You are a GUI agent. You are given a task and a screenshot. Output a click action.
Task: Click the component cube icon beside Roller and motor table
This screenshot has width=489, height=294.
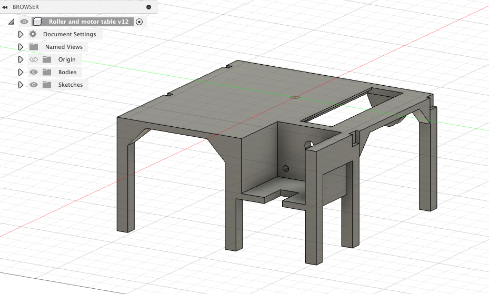pyautogui.click(x=37, y=22)
